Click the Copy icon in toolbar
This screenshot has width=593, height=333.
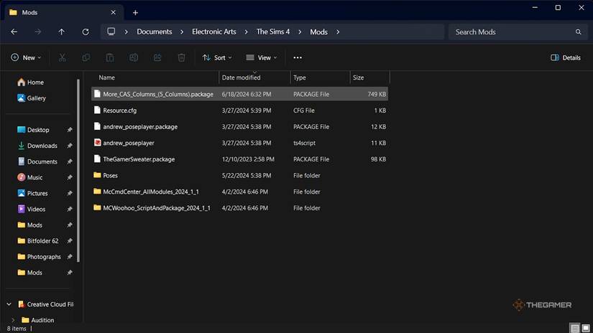click(x=86, y=57)
